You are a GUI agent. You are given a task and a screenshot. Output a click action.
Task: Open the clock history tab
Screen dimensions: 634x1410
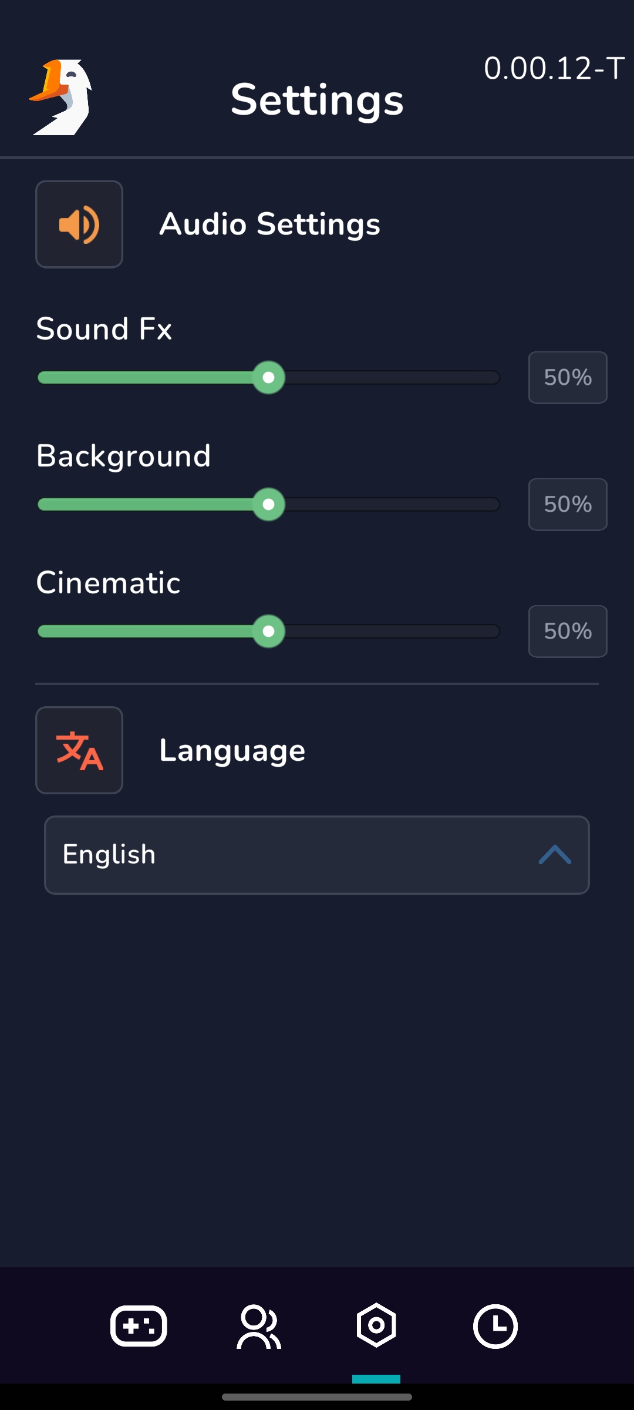[x=495, y=1326]
